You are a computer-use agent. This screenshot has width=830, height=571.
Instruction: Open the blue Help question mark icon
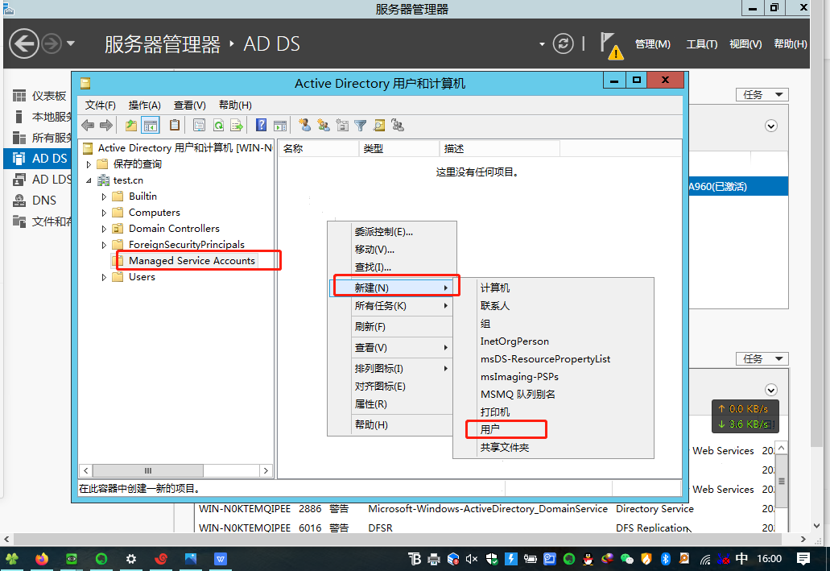[261, 126]
